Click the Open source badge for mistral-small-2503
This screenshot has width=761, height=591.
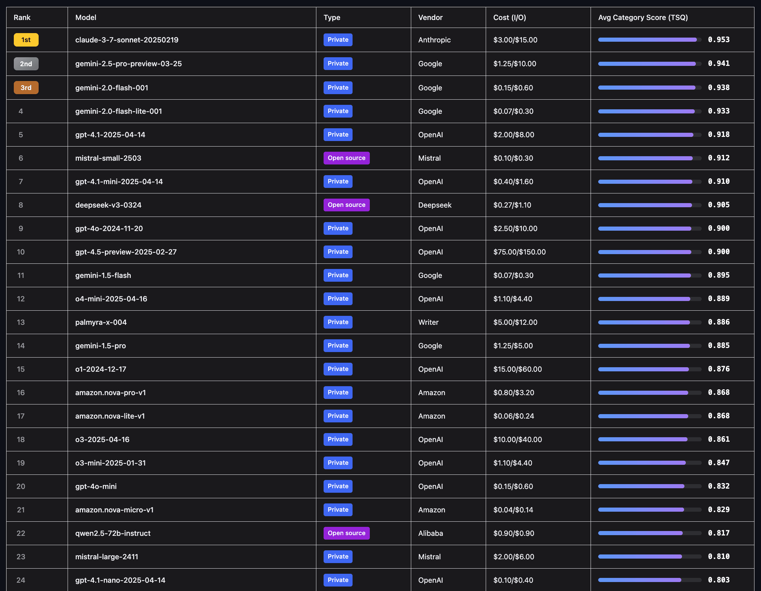346,158
